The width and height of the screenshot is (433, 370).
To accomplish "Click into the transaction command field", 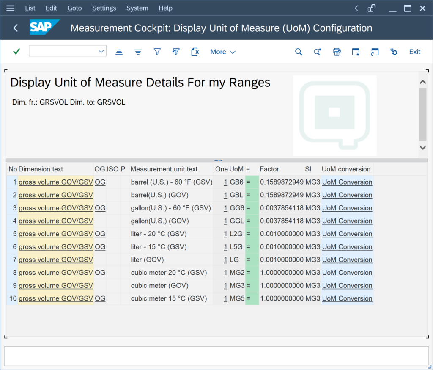I will (x=63, y=51).
